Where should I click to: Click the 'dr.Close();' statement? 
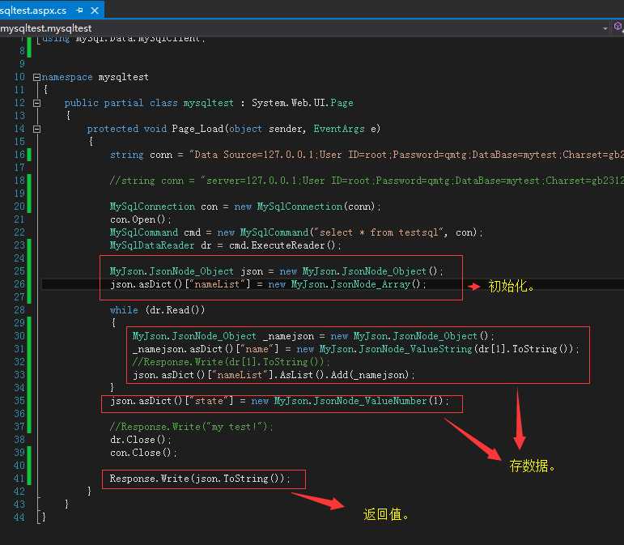click(141, 440)
